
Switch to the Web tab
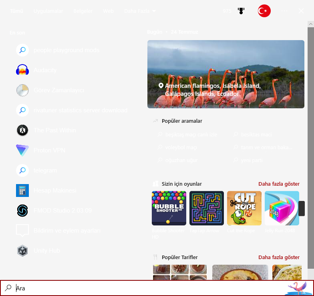point(108,11)
